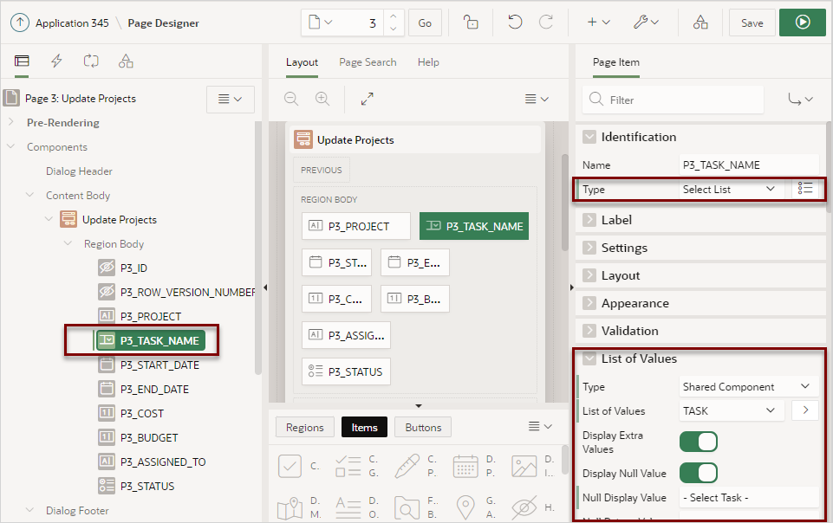
Task: Pick the Date Picker icon in gallery
Action: [x=465, y=466]
